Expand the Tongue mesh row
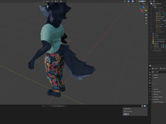Screen dimensions: 166x124 point(155,26)
